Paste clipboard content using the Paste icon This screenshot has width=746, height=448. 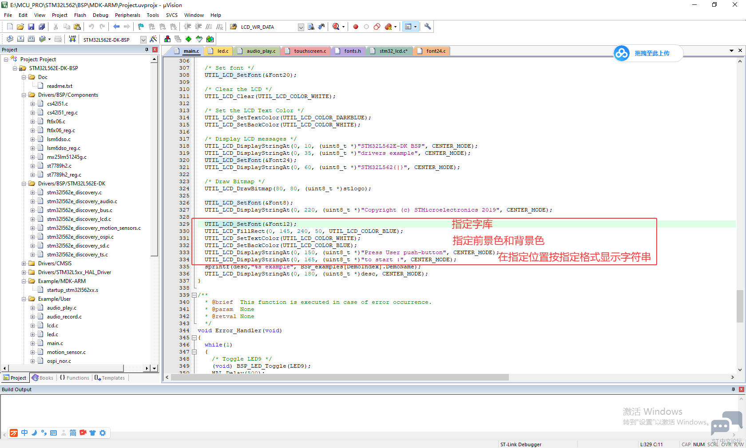77,27
